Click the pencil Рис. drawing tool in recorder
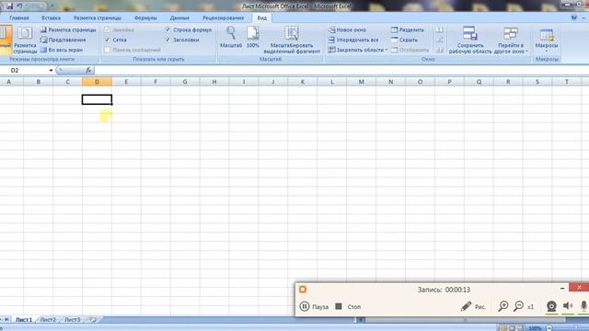 pyautogui.click(x=473, y=306)
